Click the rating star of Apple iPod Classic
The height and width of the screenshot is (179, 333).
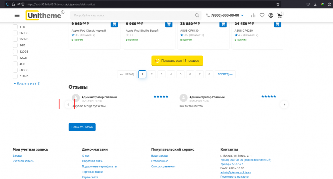click(x=73, y=35)
